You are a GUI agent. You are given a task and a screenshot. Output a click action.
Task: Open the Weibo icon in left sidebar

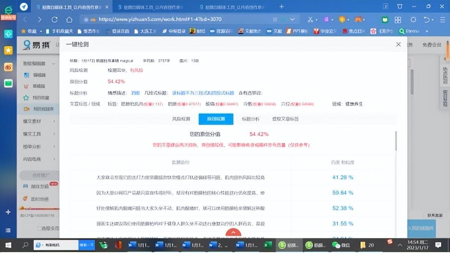(8, 67)
